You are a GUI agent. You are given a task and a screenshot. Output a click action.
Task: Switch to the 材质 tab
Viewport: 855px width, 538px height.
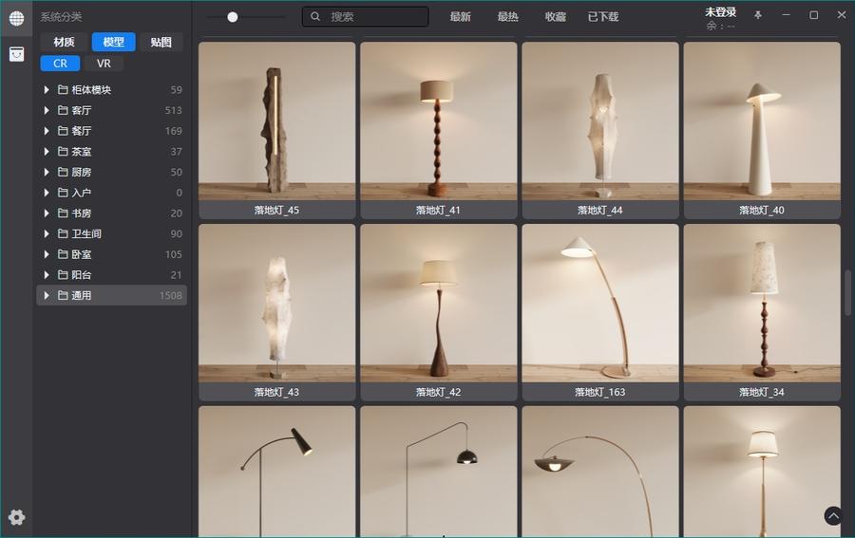click(65, 42)
